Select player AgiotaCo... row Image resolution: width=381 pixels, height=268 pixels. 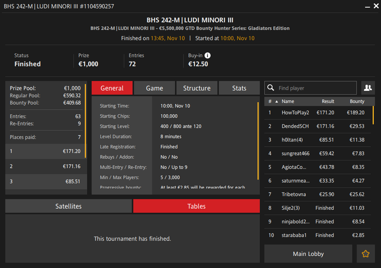[x=317, y=167]
